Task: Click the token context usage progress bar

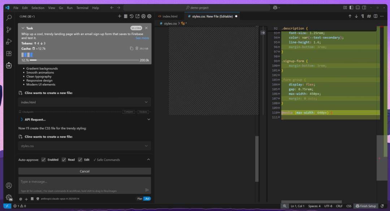Action: [x=84, y=60]
